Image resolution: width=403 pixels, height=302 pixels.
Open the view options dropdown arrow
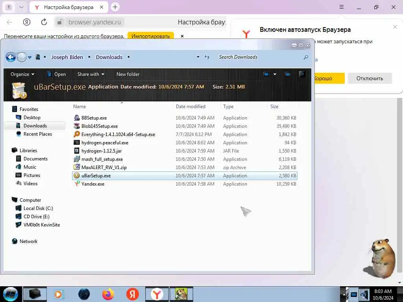(x=275, y=74)
